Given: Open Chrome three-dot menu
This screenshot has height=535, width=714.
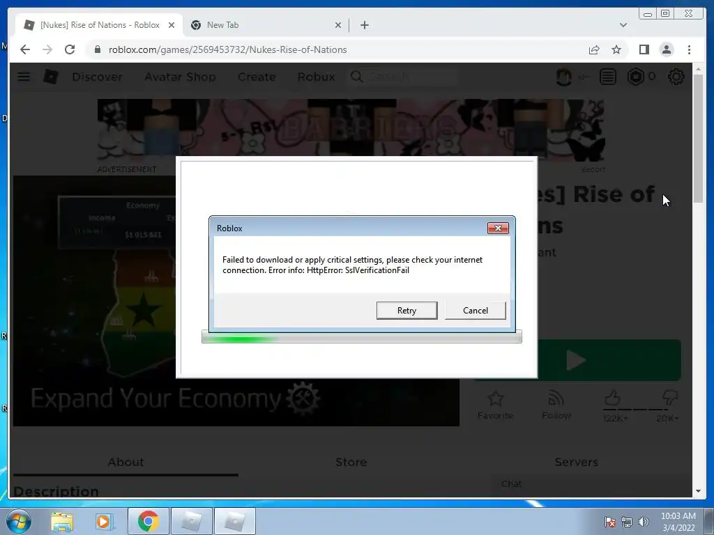Looking at the screenshot, I should 689,49.
